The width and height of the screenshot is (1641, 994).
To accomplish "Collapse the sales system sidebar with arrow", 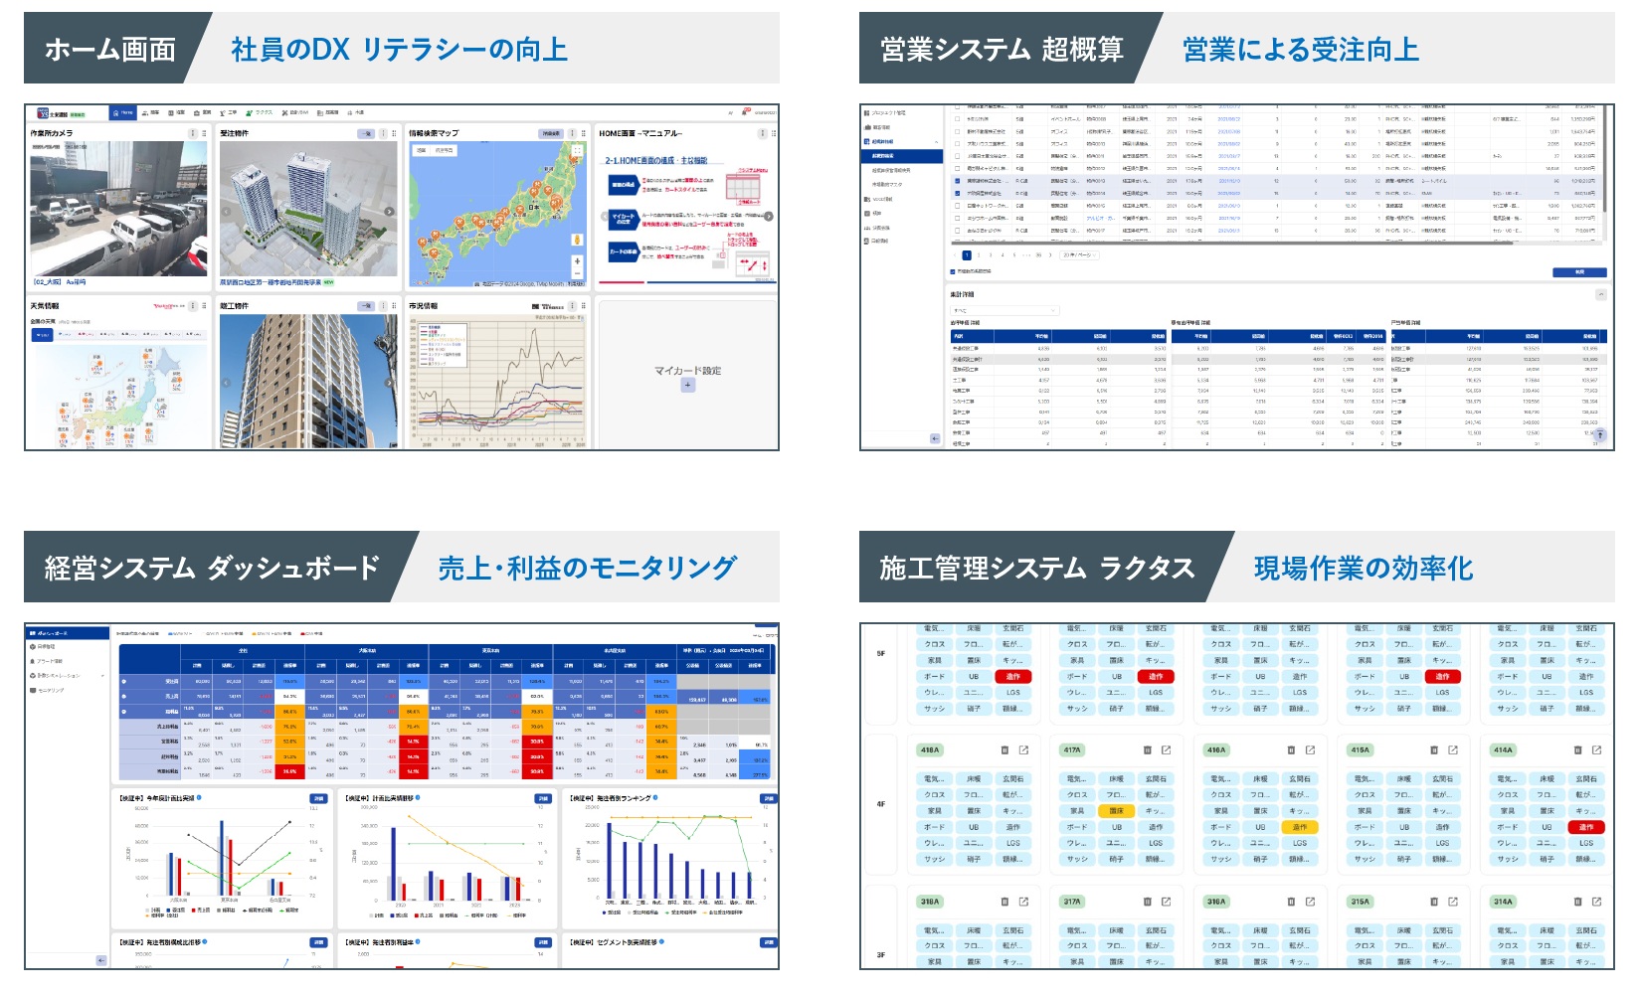I will coord(934,438).
